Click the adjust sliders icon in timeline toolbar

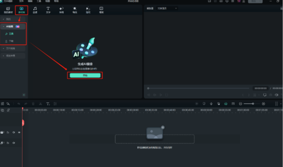tap(55, 104)
